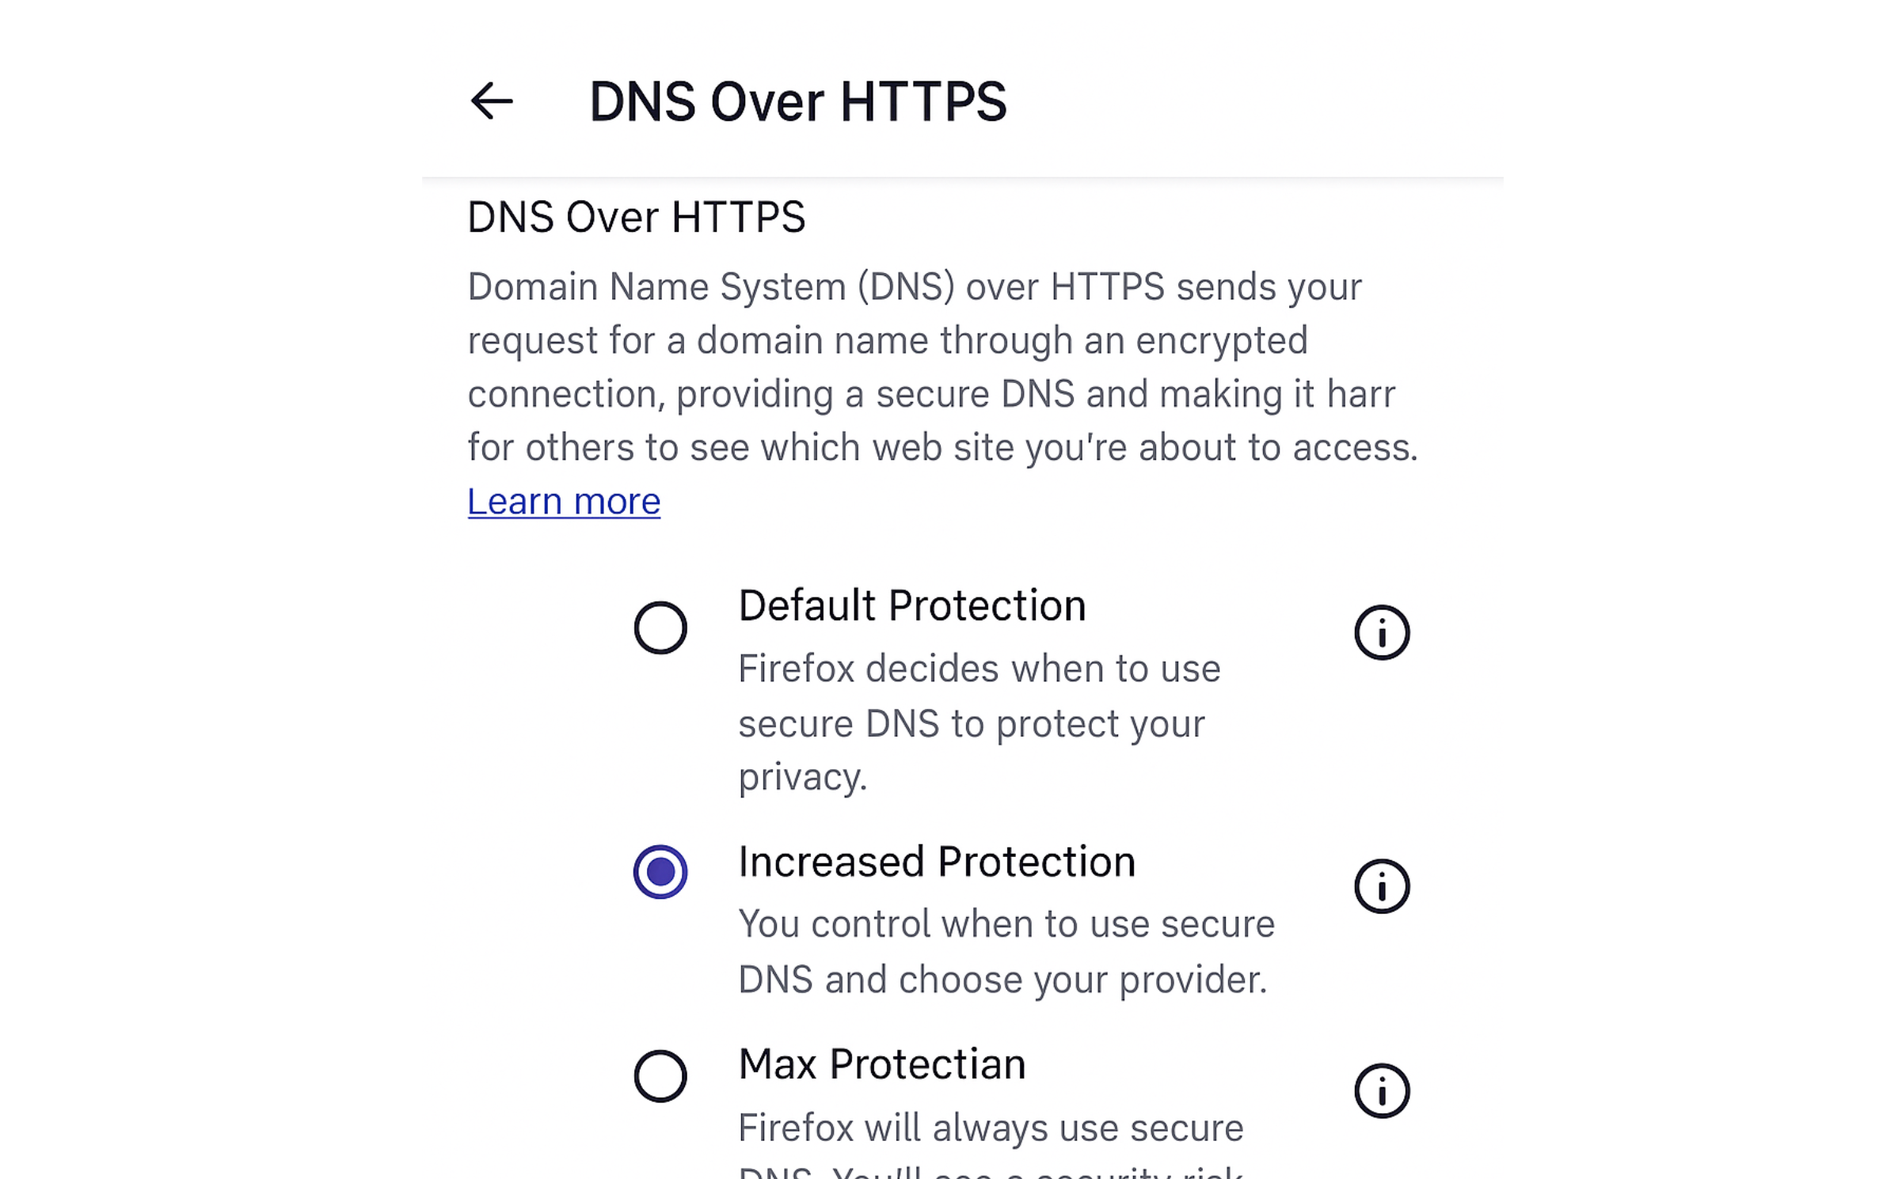The image size is (1902, 1179).
Task: Click the back arrow in the header
Action: coord(491,101)
